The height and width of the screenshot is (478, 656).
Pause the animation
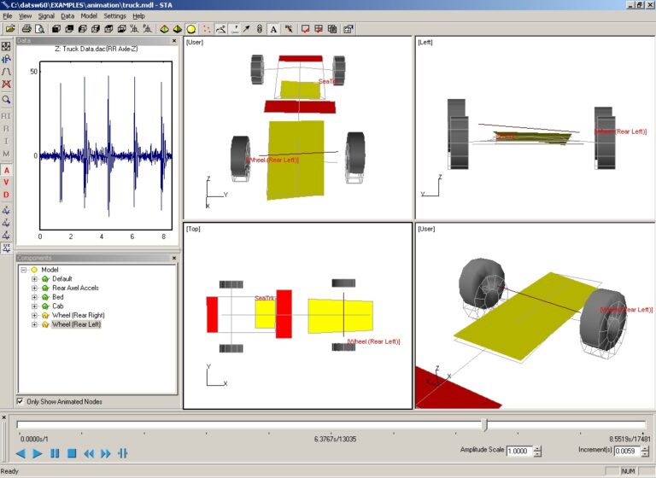coord(55,453)
